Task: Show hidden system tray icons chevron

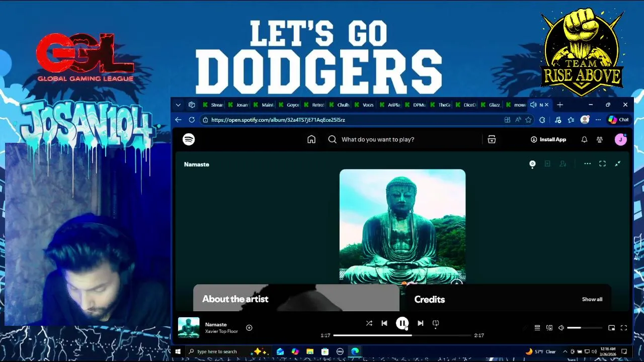Action: (565, 351)
